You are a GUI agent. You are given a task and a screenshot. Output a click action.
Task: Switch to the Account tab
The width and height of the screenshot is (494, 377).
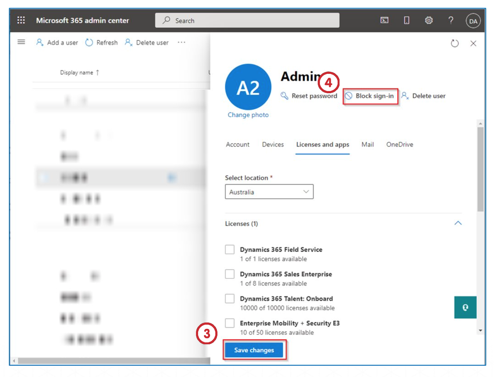point(237,145)
